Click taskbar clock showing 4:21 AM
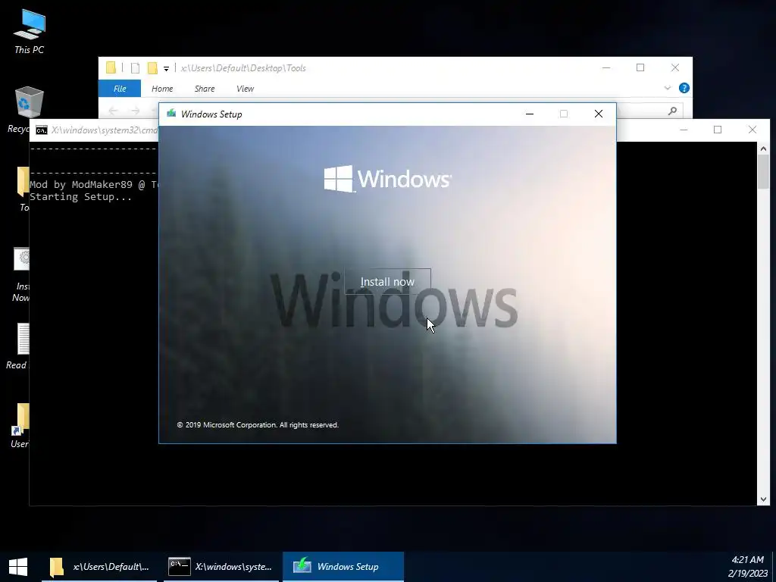 (747, 567)
